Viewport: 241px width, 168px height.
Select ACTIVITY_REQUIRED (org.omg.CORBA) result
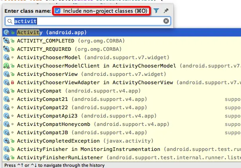(x=122, y=49)
